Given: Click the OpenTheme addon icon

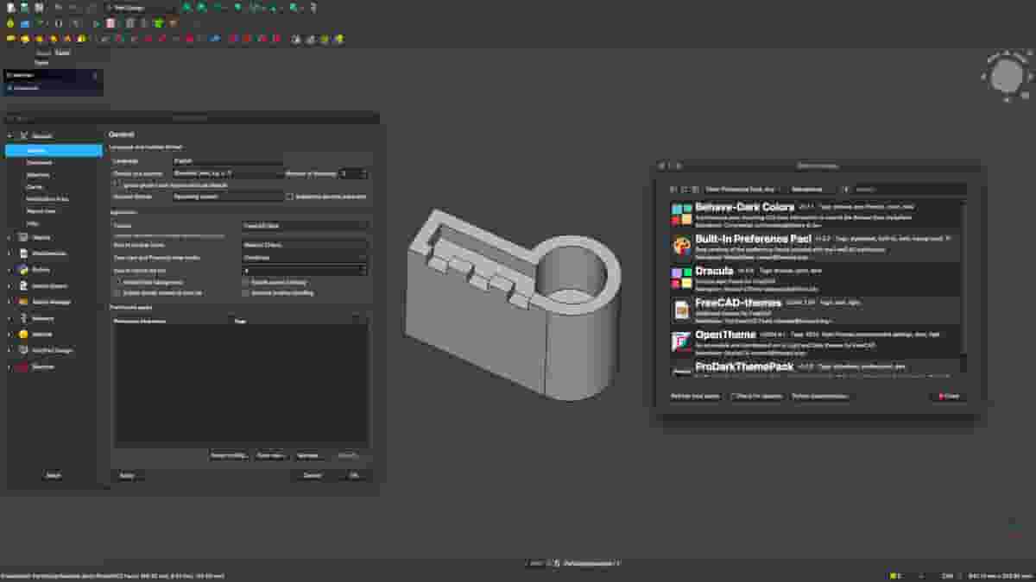Looking at the screenshot, I should (x=681, y=341).
